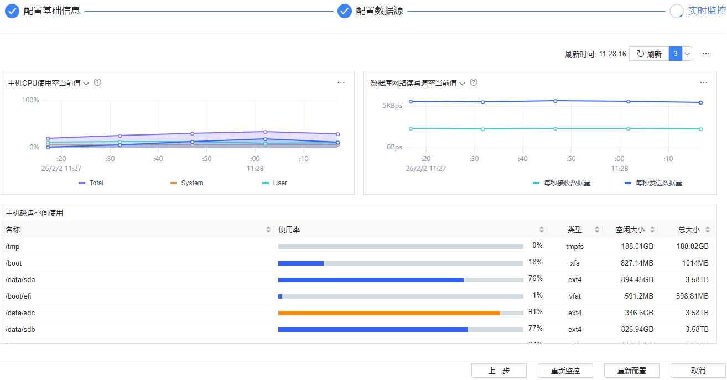Sort disk table by 空闲大小 column icon
The height and width of the screenshot is (380, 727).
[652, 230]
